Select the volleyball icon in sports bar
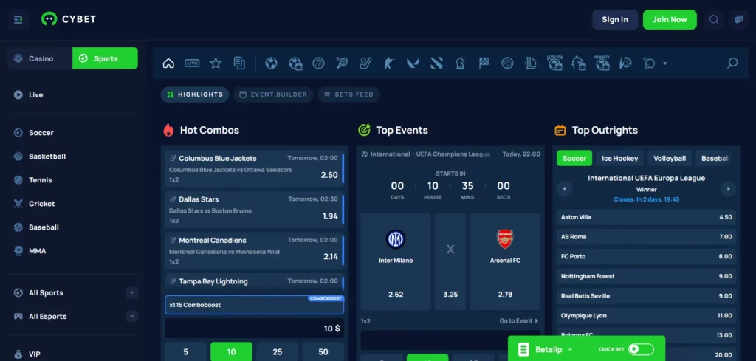Screen dimensions: 756x361 (507, 63)
